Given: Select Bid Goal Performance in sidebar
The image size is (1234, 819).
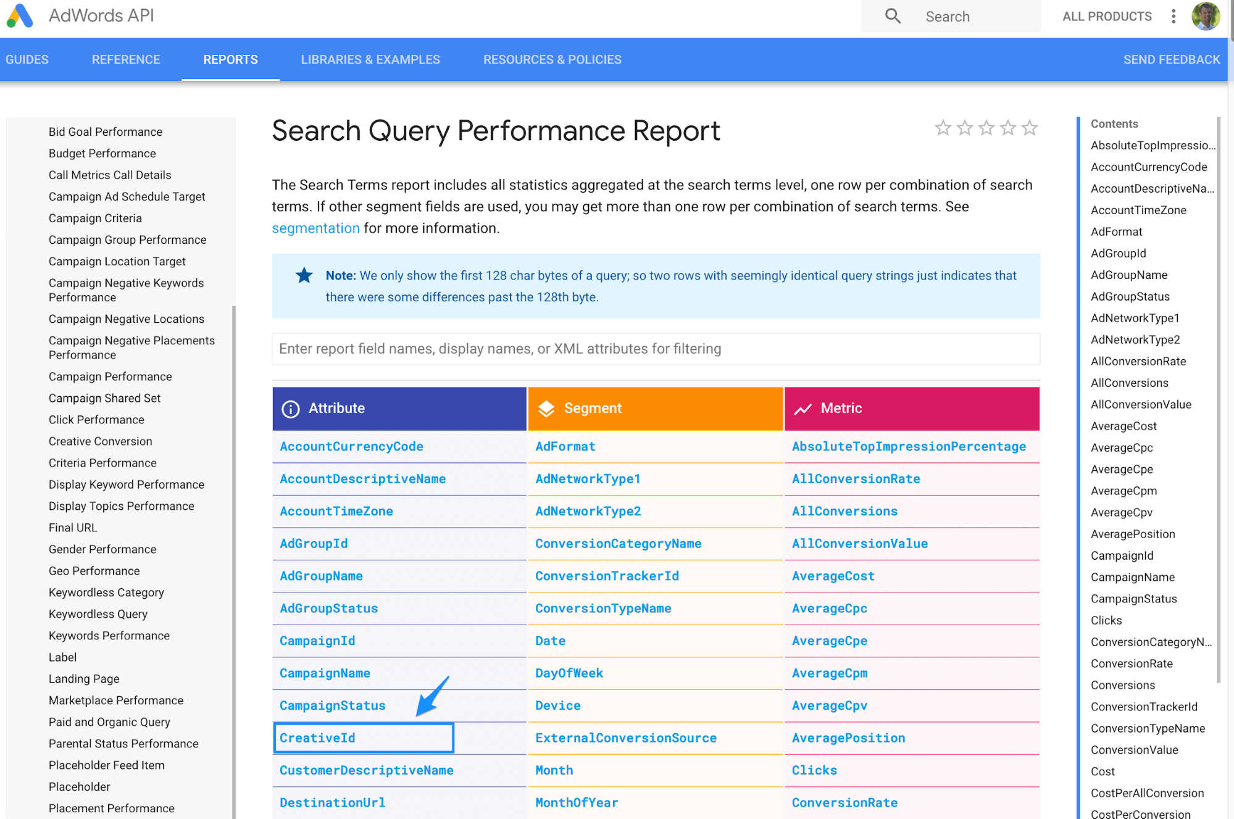Looking at the screenshot, I should (x=106, y=131).
